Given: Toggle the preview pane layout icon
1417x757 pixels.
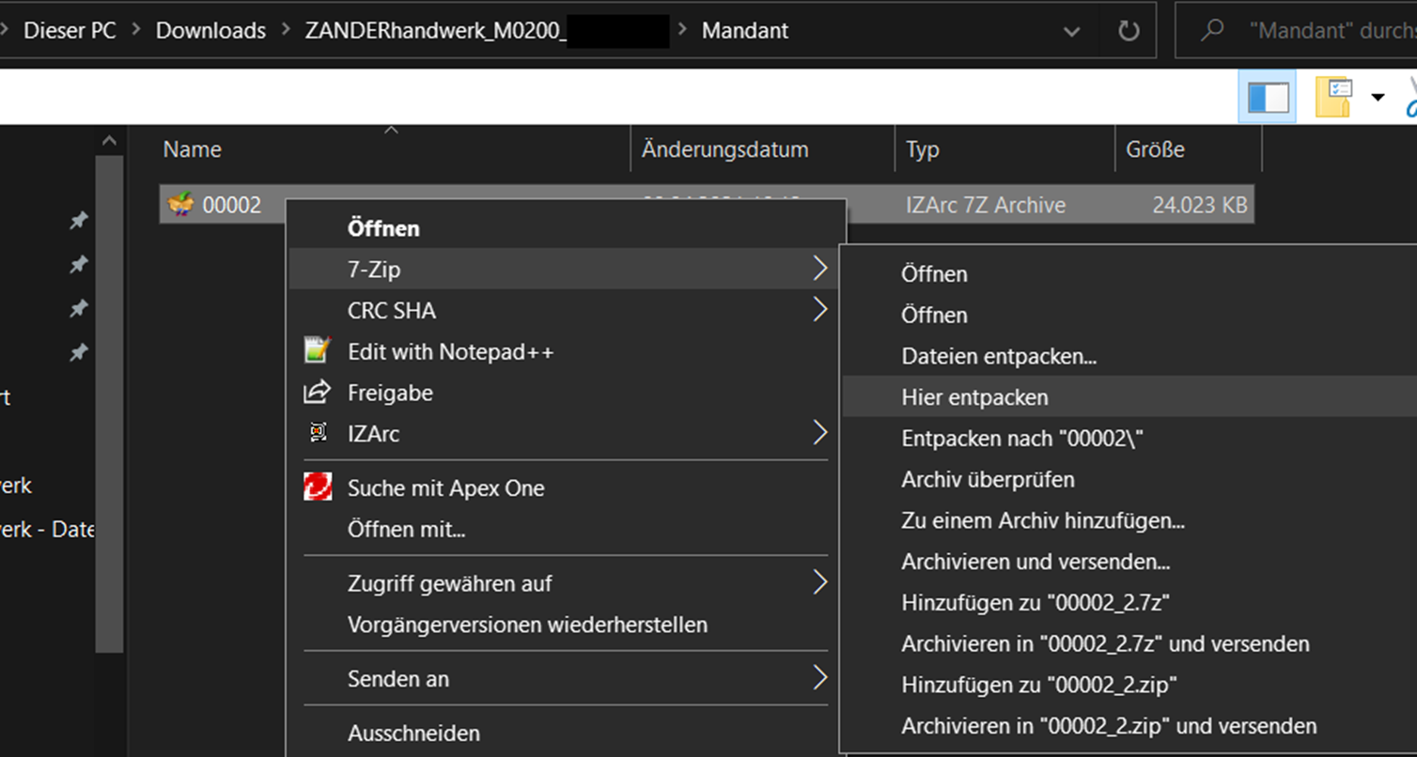Looking at the screenshot, I should click(x=1267, y=97).
